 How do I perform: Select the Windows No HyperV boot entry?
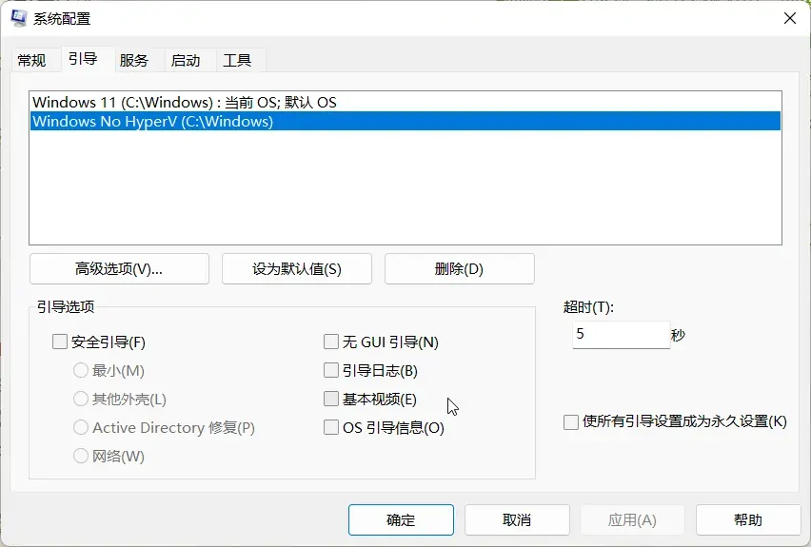coord(405,122)
